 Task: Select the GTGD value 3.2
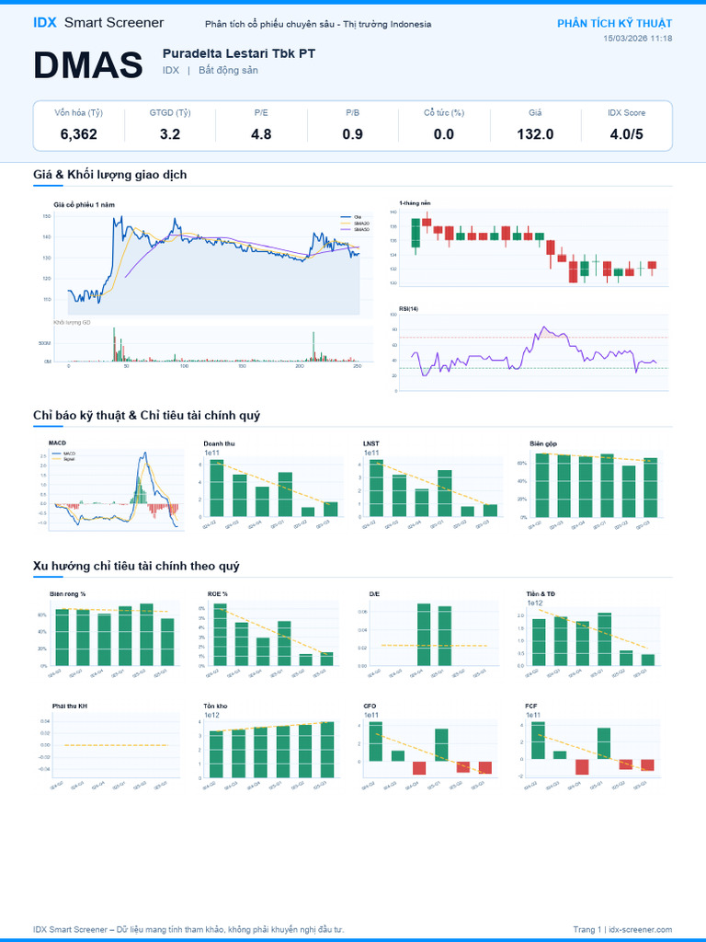(170, 134)
